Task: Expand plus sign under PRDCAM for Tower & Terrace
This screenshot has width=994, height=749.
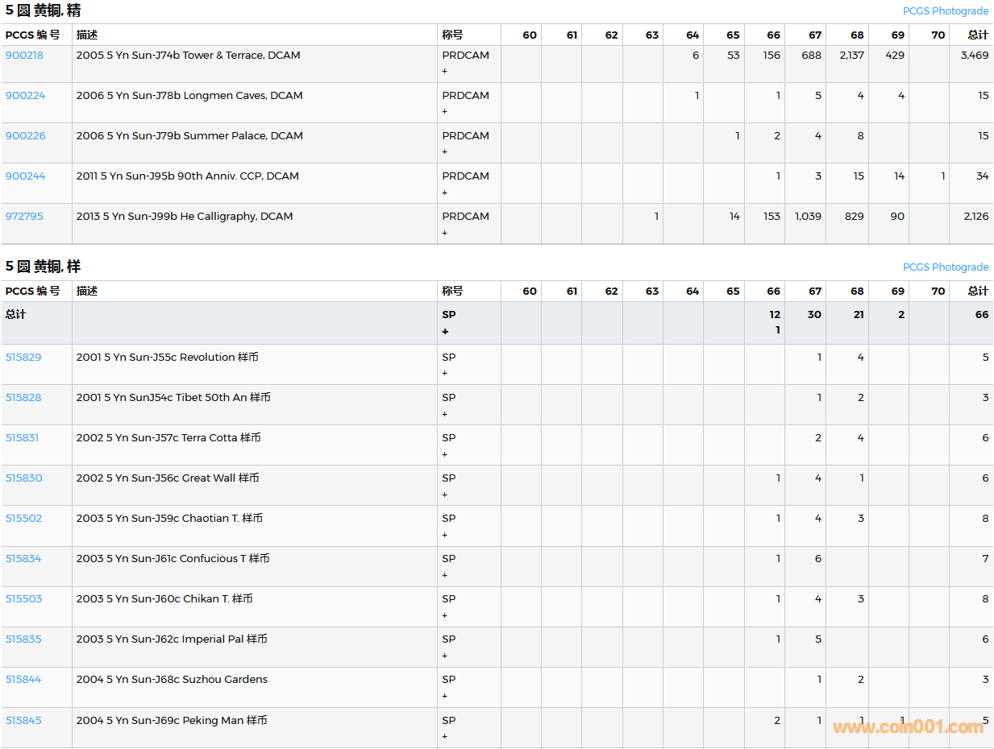Action: [x=445, y=72]
